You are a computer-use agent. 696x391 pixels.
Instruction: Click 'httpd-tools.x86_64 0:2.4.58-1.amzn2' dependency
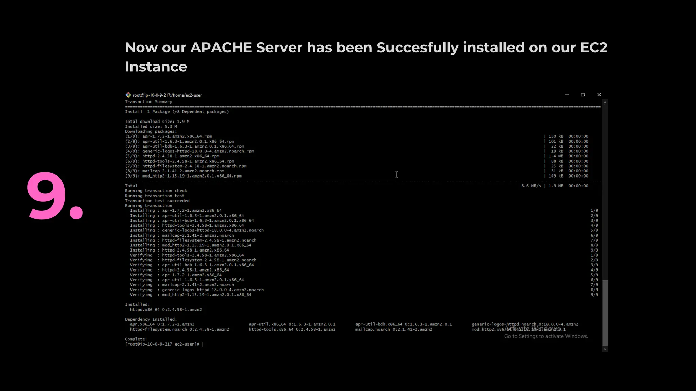[x=292, y=330]
